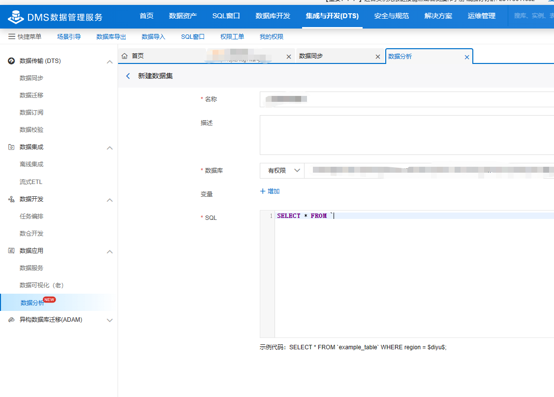The width and height of the screenshot is (554, 397).
Task: Close the blurred second tab
Action: point(289,57)
